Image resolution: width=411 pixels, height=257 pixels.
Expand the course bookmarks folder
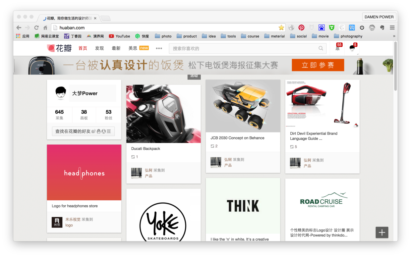pyautogui.click(x=250, y=36)
